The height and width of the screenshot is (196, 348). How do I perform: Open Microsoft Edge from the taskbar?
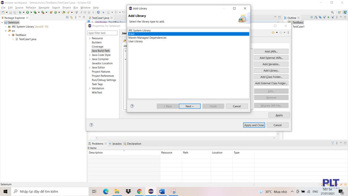pos(106,191)
